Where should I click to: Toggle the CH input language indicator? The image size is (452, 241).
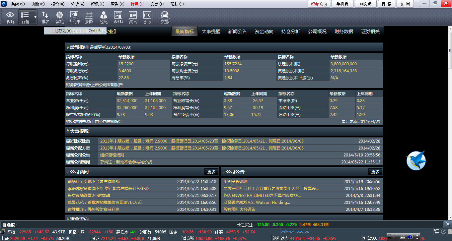click(x=396, y=237)
